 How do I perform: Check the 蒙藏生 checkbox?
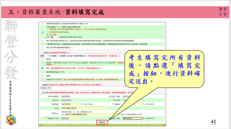[x=43, y=76]
